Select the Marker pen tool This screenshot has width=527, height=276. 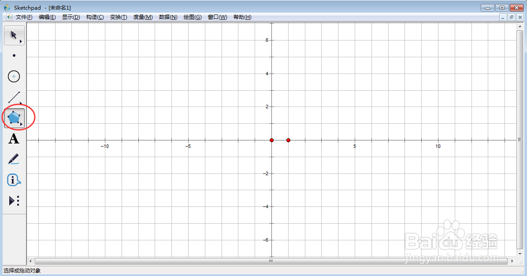(14, 159)
